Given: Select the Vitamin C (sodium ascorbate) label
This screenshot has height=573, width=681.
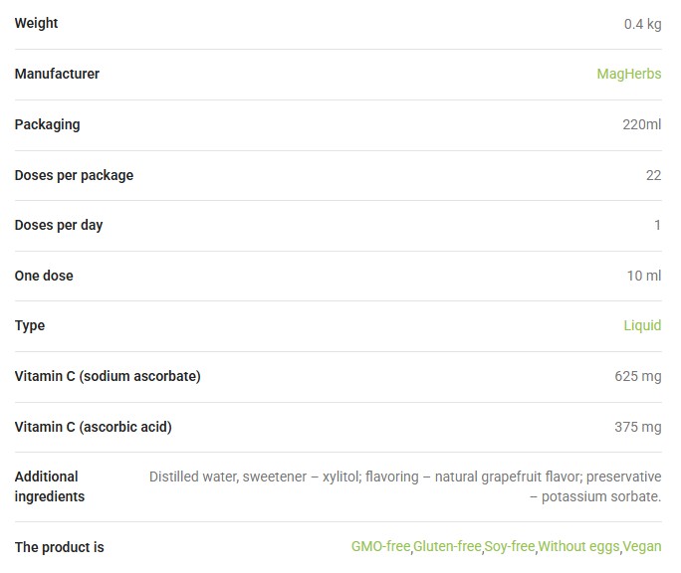Looking at the screenshot, I should [x=108, y=376].
